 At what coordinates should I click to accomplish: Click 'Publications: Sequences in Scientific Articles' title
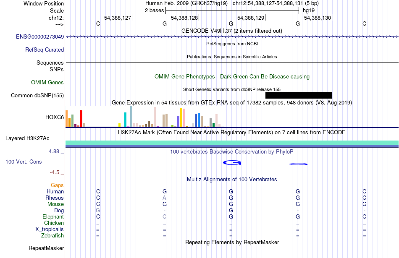point(232,57)
